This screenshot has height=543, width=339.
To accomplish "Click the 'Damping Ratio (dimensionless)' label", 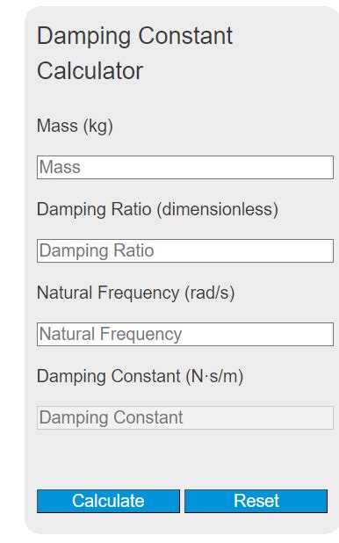I will 157,209.
